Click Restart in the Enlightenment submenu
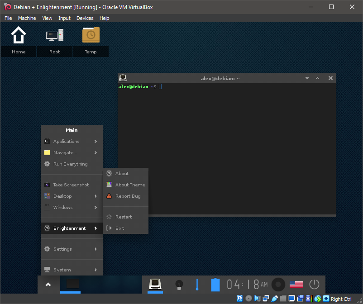 tap(124, 217)
